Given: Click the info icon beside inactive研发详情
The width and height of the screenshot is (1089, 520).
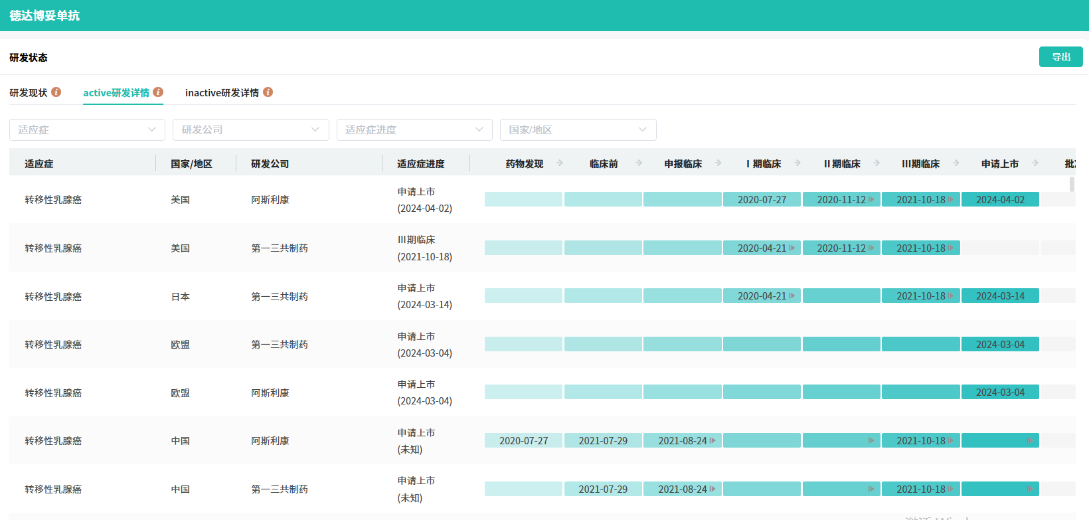Looking at the screenshot, I should click(268, 92).
